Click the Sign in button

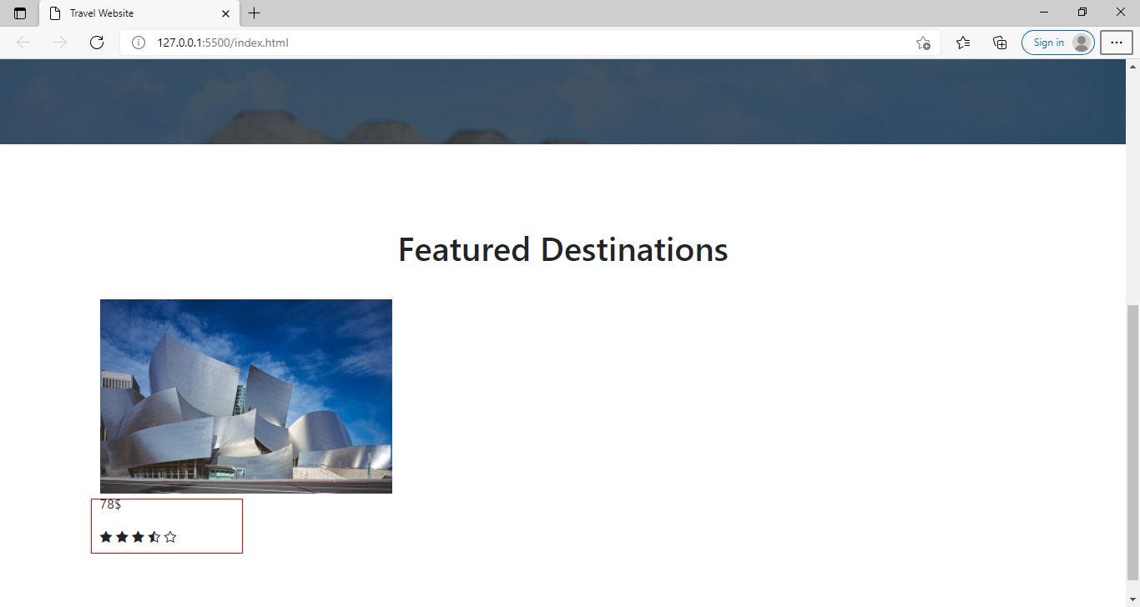point(1048,43)
